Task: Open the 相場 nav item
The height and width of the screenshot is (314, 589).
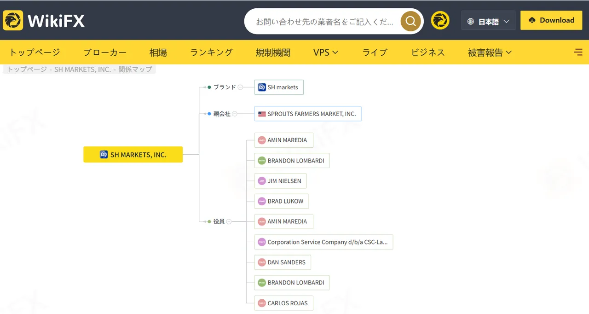Action: (x=158, y=52)
